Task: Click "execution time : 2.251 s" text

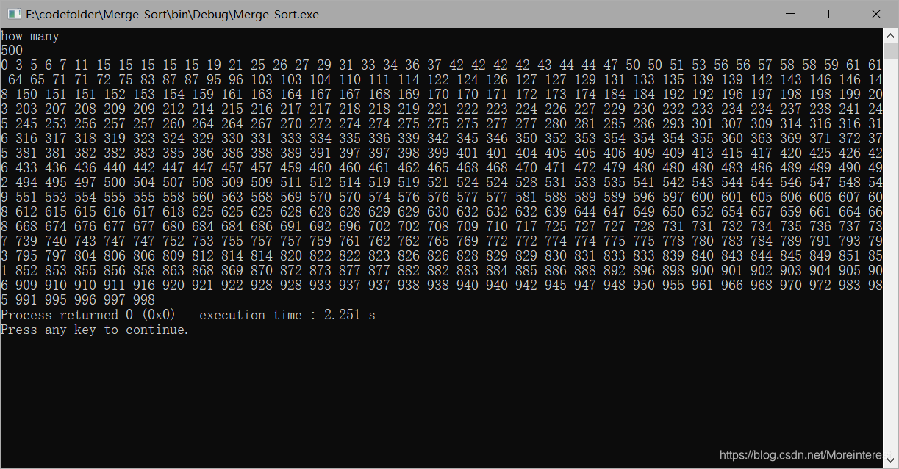Action: [287, 315]
